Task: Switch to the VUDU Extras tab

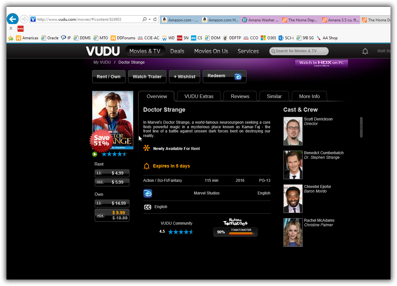Action: pos(199,96)
